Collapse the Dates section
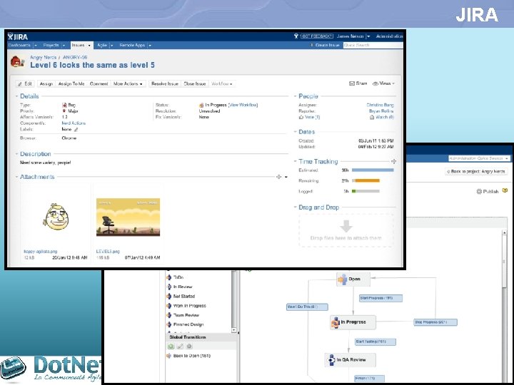Screen dimensions: 514x385 [295, 132]
